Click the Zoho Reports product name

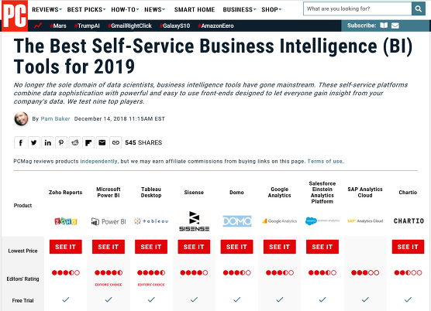point(66,193)
